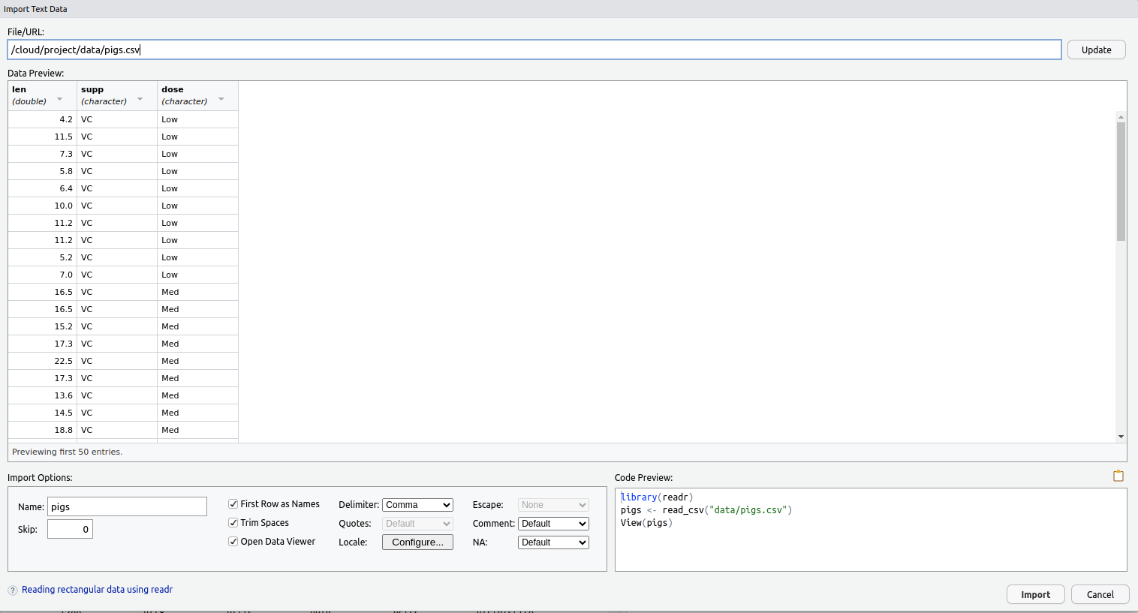Click the data preview vertical scrollbar thumb
The image size is (1138, 613).
coord(1121,180)
